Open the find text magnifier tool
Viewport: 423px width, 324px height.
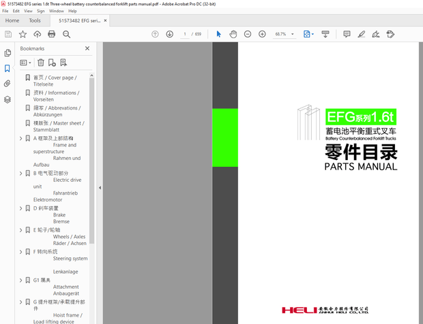coord(66,34)
